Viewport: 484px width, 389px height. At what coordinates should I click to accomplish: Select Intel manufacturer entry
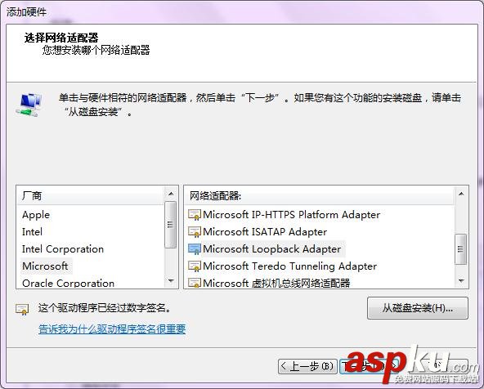pos(32,231)
